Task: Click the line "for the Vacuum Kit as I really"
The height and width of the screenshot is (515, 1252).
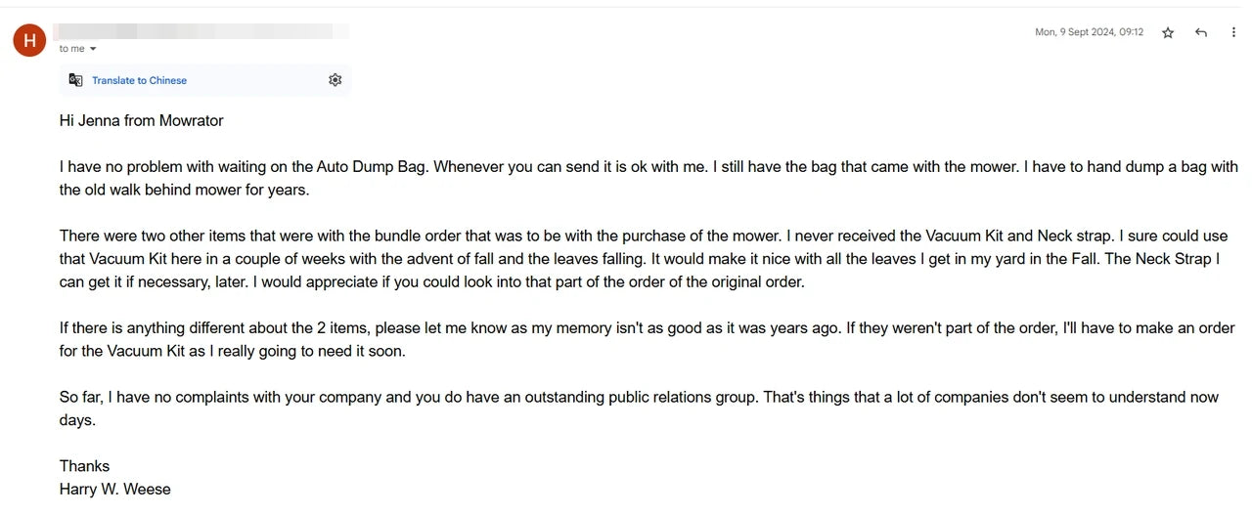Action: click(x=232, y=351)
